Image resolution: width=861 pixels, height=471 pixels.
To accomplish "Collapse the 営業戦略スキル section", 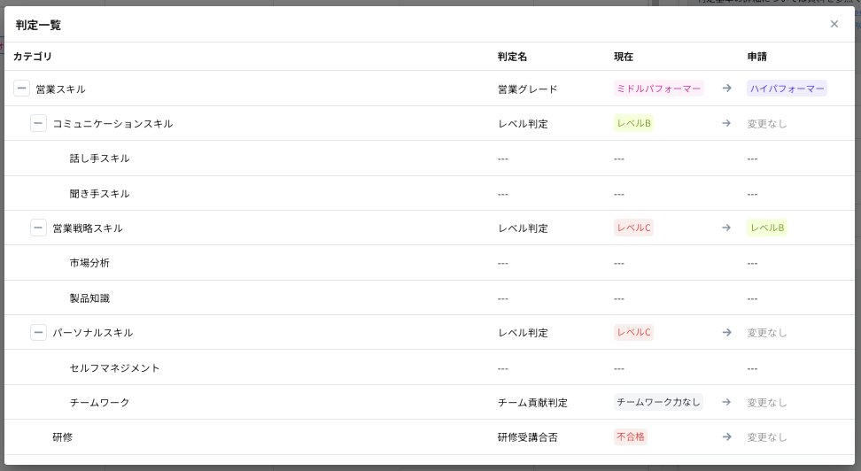I will coord(38,228).
